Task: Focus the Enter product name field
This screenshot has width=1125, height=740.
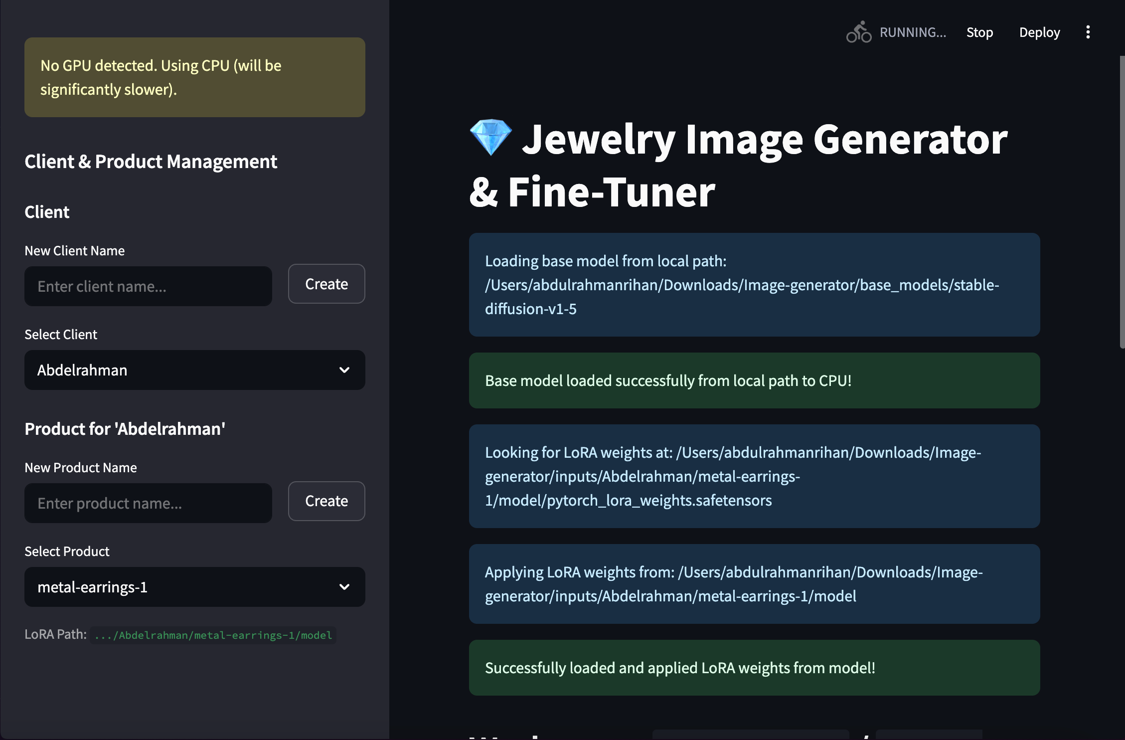Action: click(148, 503)
